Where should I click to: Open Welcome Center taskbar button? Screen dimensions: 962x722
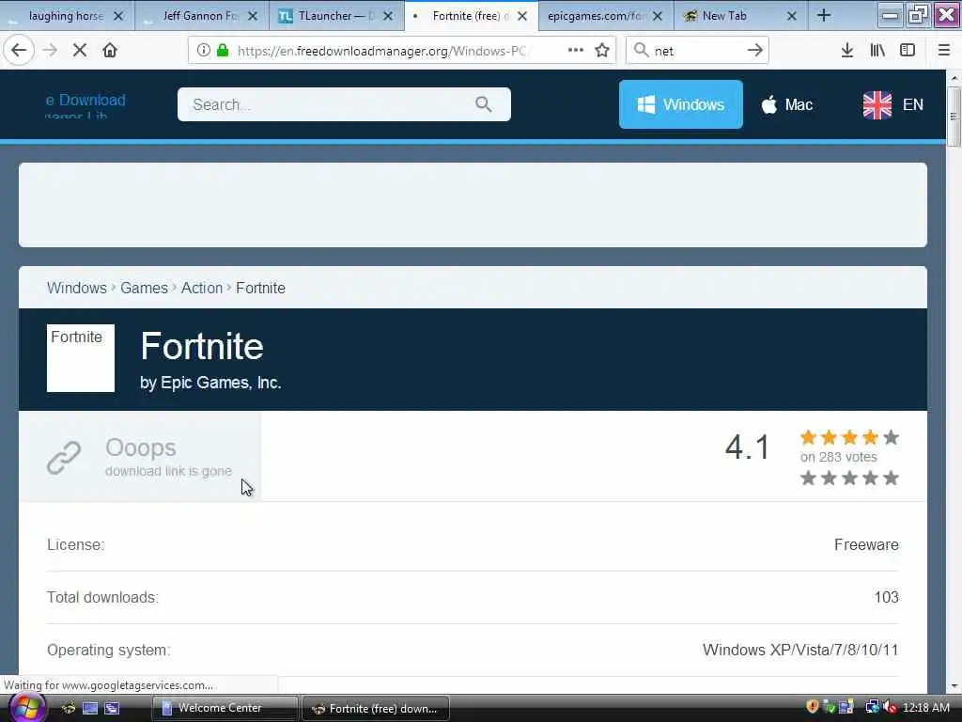coord(225,708)
